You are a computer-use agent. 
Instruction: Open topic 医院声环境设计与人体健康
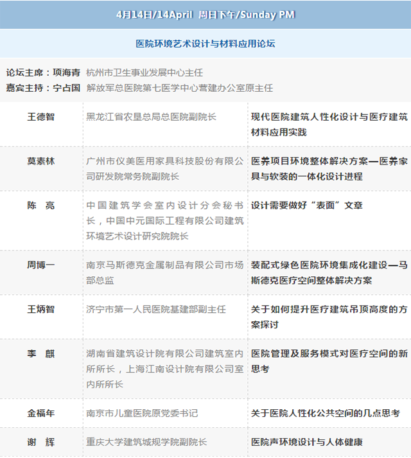pyautogui.click(x=306, y=443)
